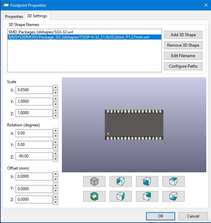Decrease Offset Z with the down arrow

pos(55,202)
